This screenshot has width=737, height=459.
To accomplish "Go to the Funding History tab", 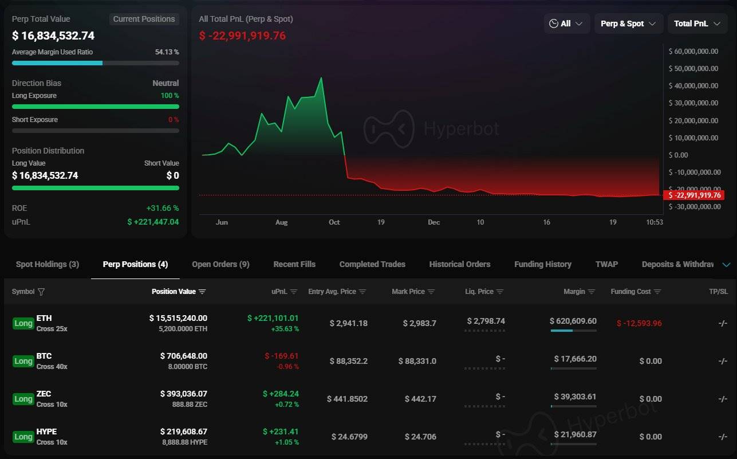I will point(542,264).
